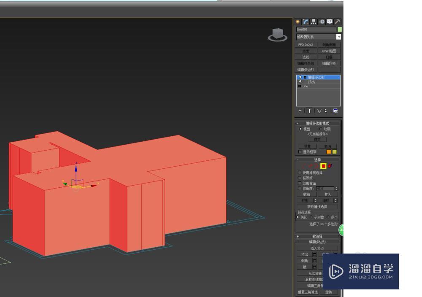422x297 pixels.
Task: Enable the 显示框架 checkbox
Action: click(x=300, y=152)
